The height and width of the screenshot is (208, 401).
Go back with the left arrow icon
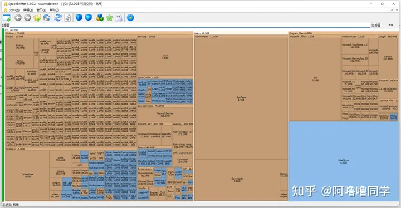point(18,18)
